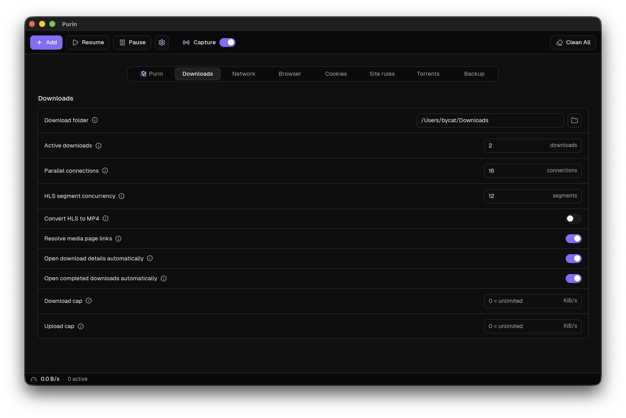Turn off Open download details automatically
626x418 pixels.
pos(574,259)
